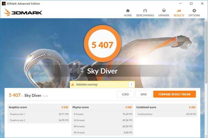The image size is (208, 138).
Task: Minimize the 3DMark window
Action: point(180,4)
